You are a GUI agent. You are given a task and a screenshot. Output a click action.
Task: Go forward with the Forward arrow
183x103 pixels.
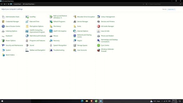5,4
